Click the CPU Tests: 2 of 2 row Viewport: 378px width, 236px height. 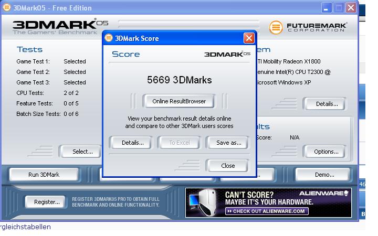[x=47, y=93]
